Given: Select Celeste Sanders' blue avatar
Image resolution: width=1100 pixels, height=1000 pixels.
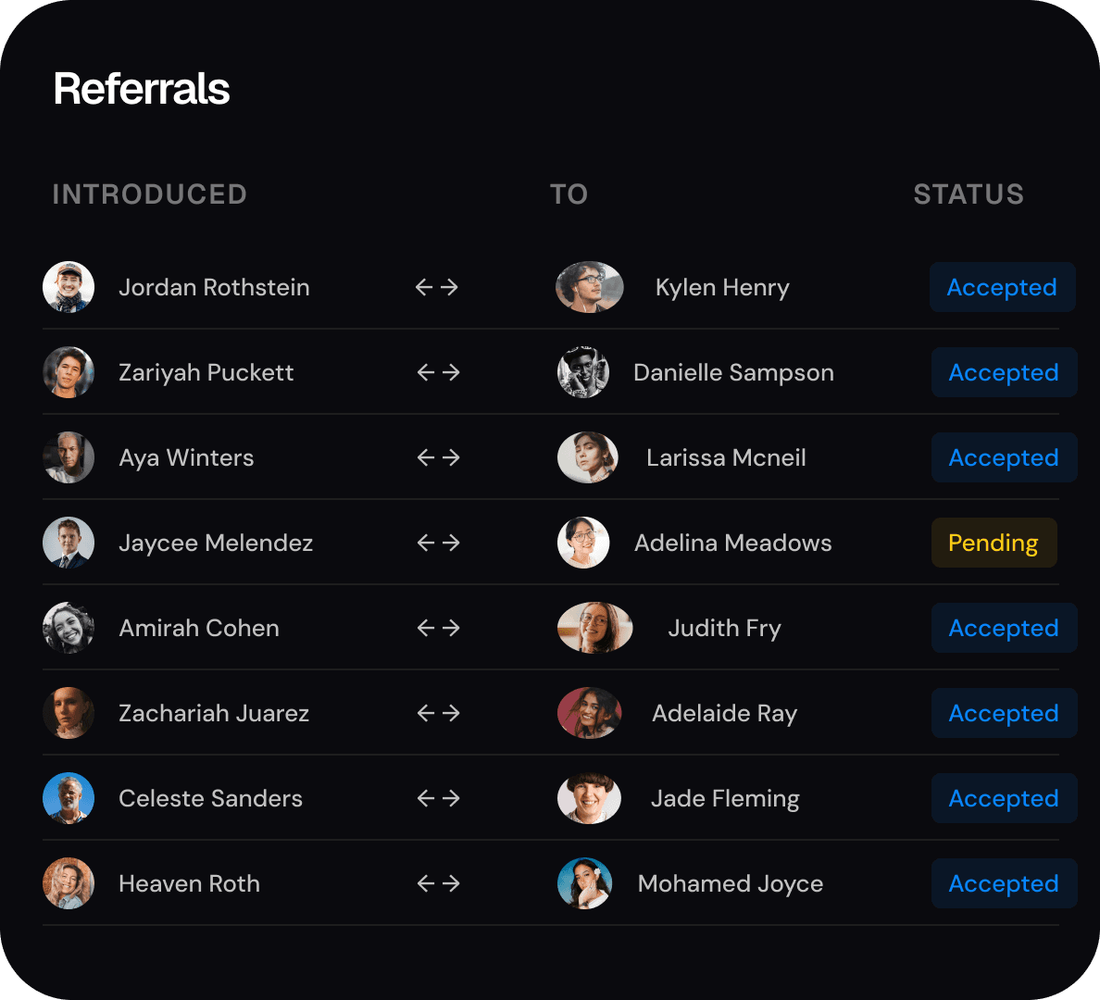Looking at the screenshot, I should (68, 798).
